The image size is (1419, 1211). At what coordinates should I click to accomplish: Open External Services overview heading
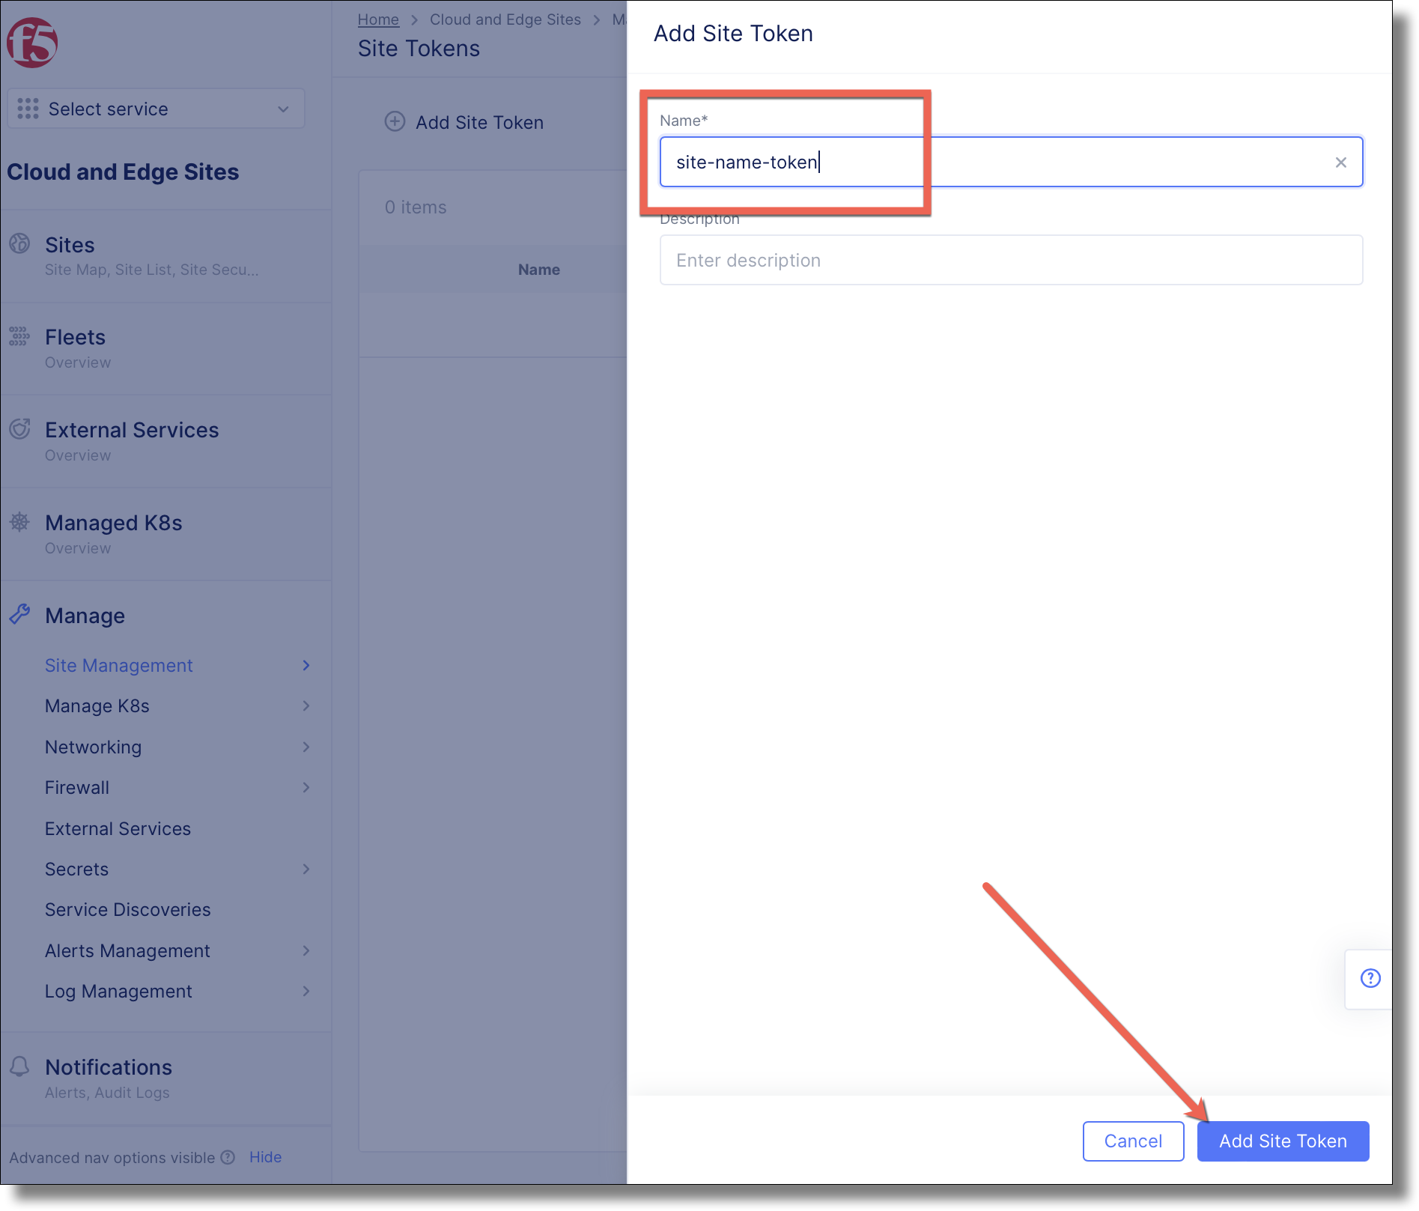click(x=132, y=431)
